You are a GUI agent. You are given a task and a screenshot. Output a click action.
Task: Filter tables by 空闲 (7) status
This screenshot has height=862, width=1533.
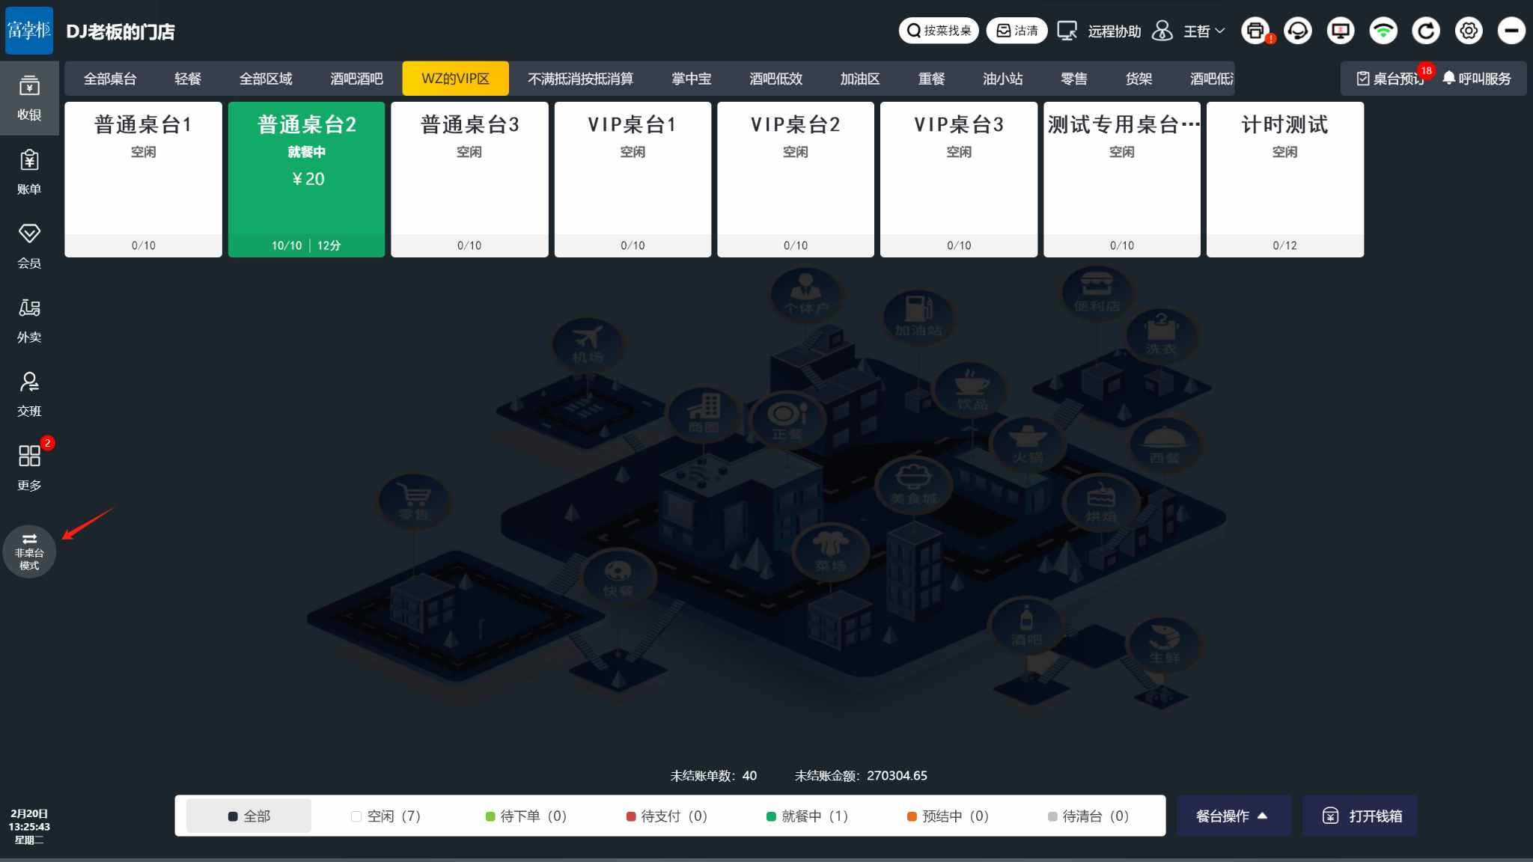coord(385,816)
